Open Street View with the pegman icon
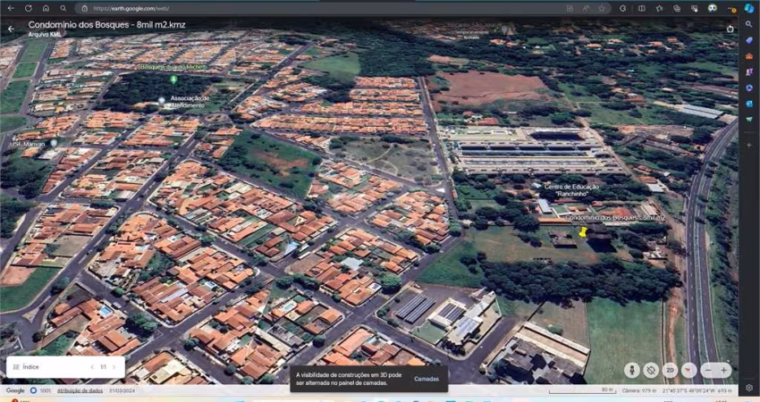 (631, 371)
